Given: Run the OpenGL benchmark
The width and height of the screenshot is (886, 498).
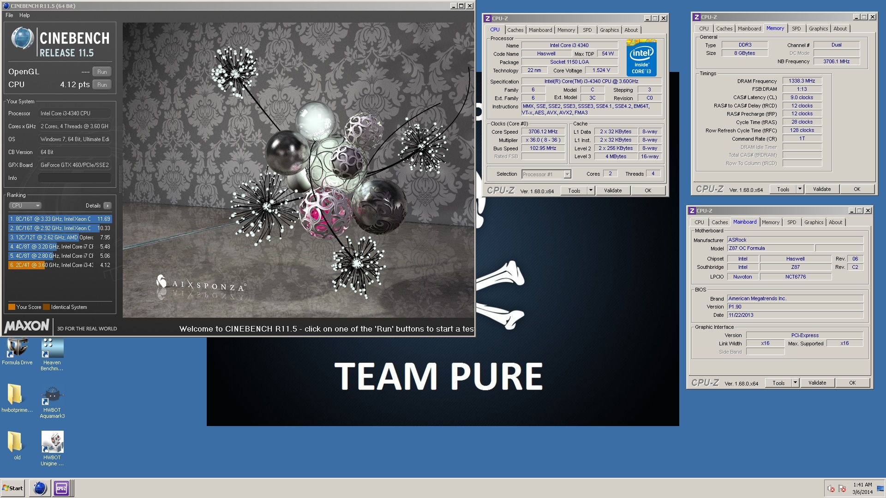Looking at the screenshot, I should click(x=102, y=71).
